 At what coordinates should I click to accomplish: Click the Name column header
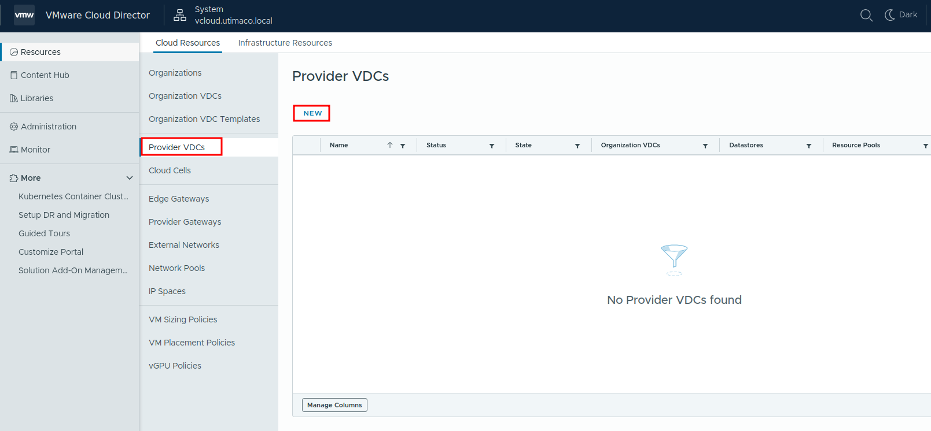click(x=339, y=145)
